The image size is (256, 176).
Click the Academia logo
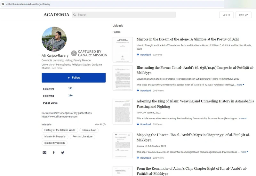point(57,15)
